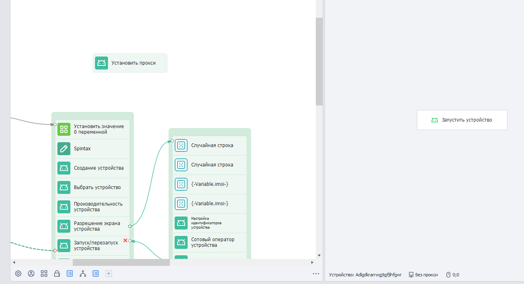The height and width of the screenshot is (284, 524).
Task: Select the {-Variable.imsi-} block below Случайная строка
Action: click(x=210, y=184)
